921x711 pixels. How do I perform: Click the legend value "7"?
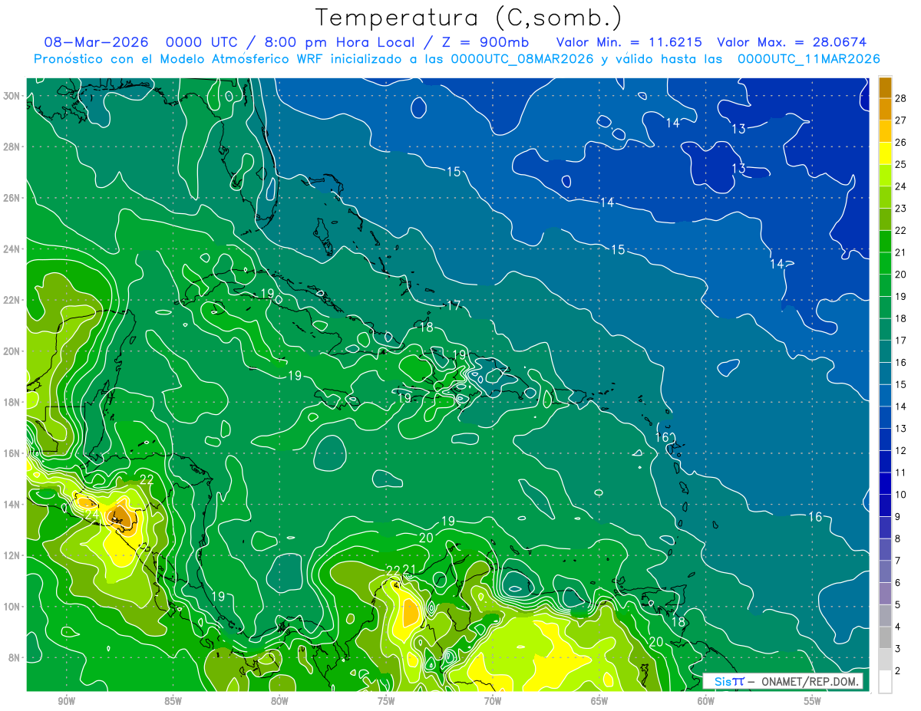point(898,561)
